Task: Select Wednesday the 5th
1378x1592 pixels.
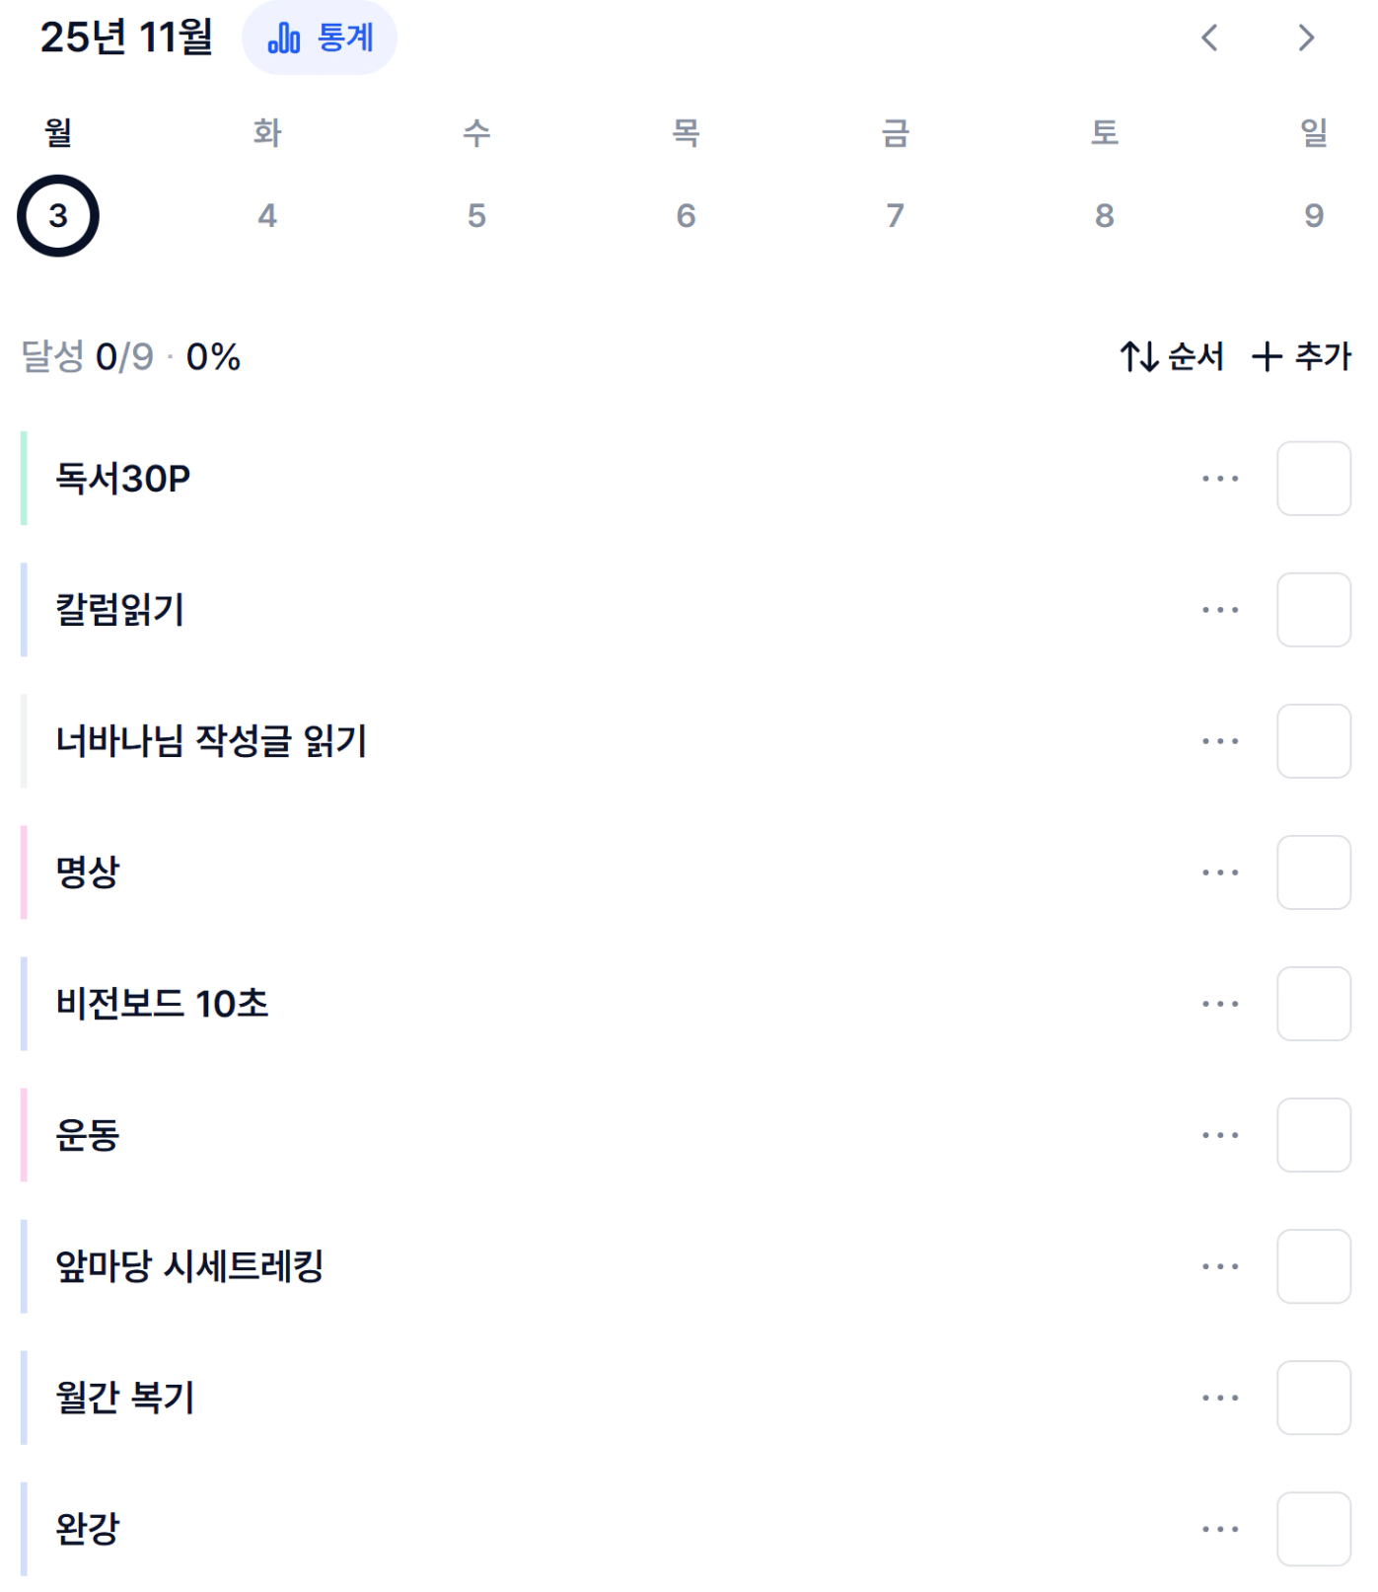Action: pyautogui.click(x=476, y=215)
